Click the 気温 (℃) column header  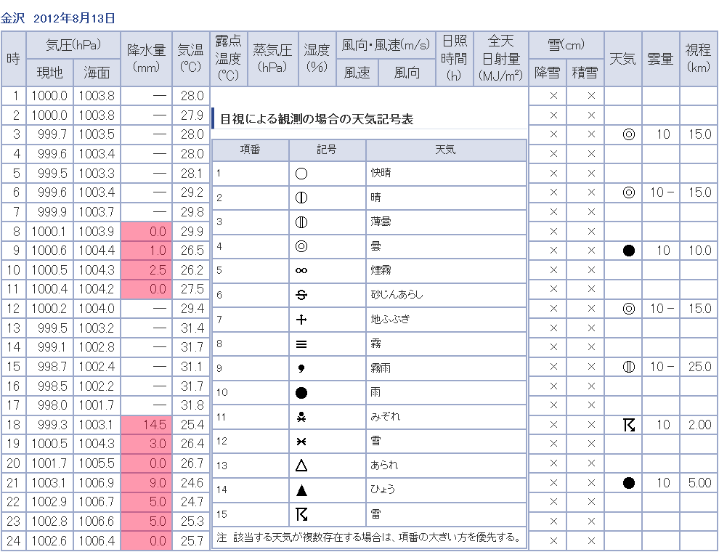(191, 59)
